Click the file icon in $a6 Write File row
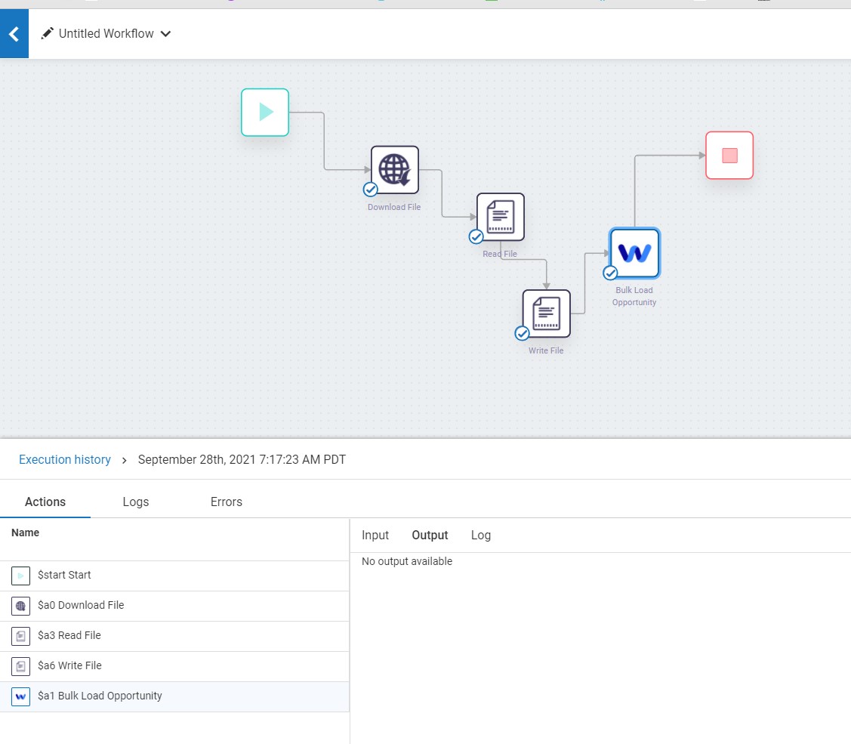851x744 pixels. tap(20, 666)
